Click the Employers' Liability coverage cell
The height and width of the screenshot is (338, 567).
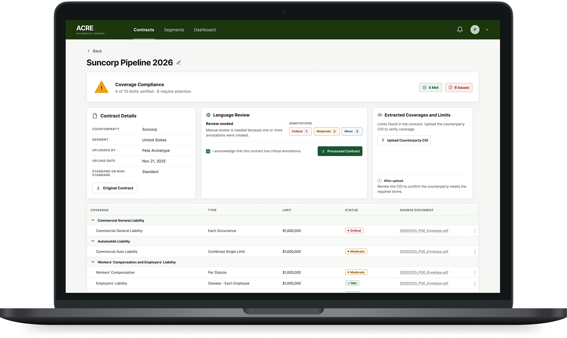point(112,283)
